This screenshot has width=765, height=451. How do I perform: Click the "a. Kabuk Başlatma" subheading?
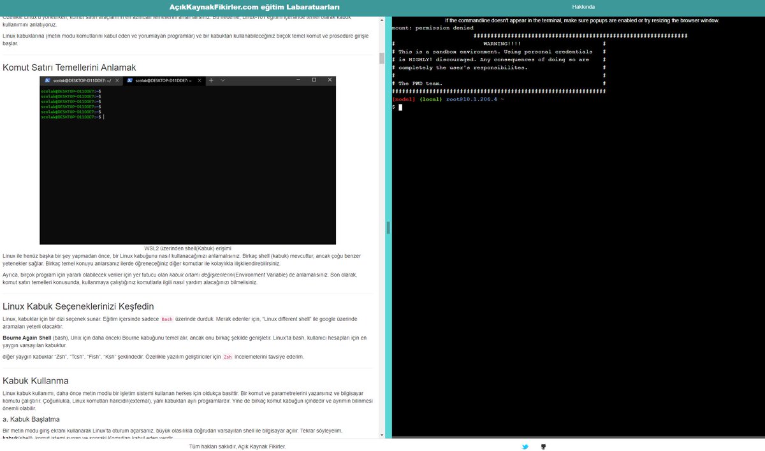pyautogui.click(x=31, y=419)
